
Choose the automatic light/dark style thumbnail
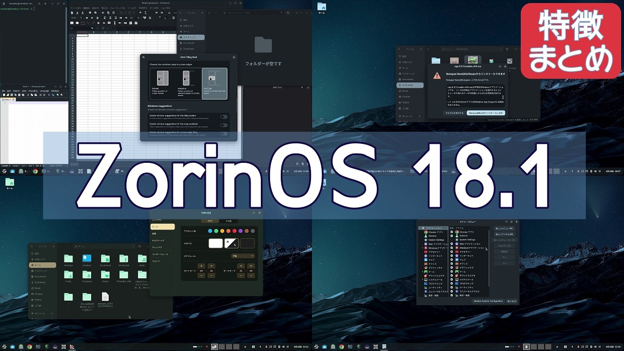click(x=231, y=243)
